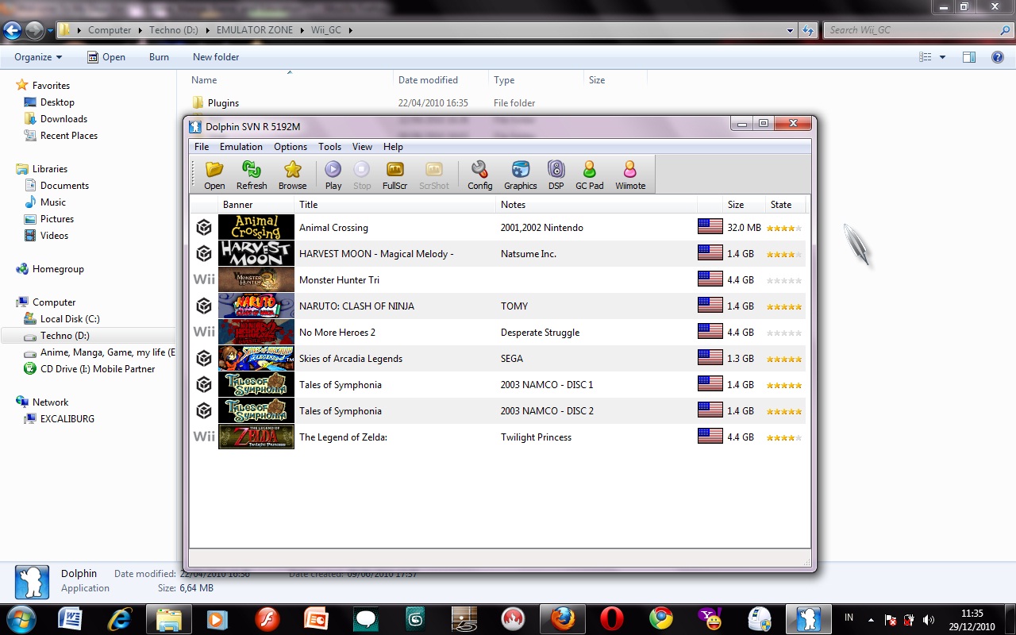This screenshot has height=635, width=1016.
Task: Select Recent Places in the sidebar
Action: [x=69, y=136]
